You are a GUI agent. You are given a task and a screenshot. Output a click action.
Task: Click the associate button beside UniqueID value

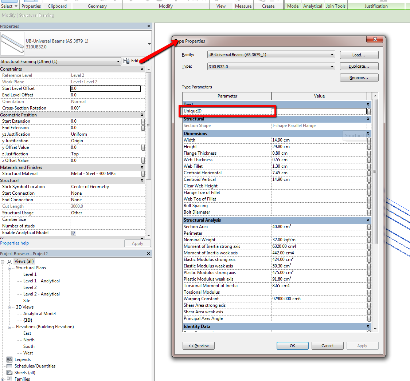click(x=369, y=111)
